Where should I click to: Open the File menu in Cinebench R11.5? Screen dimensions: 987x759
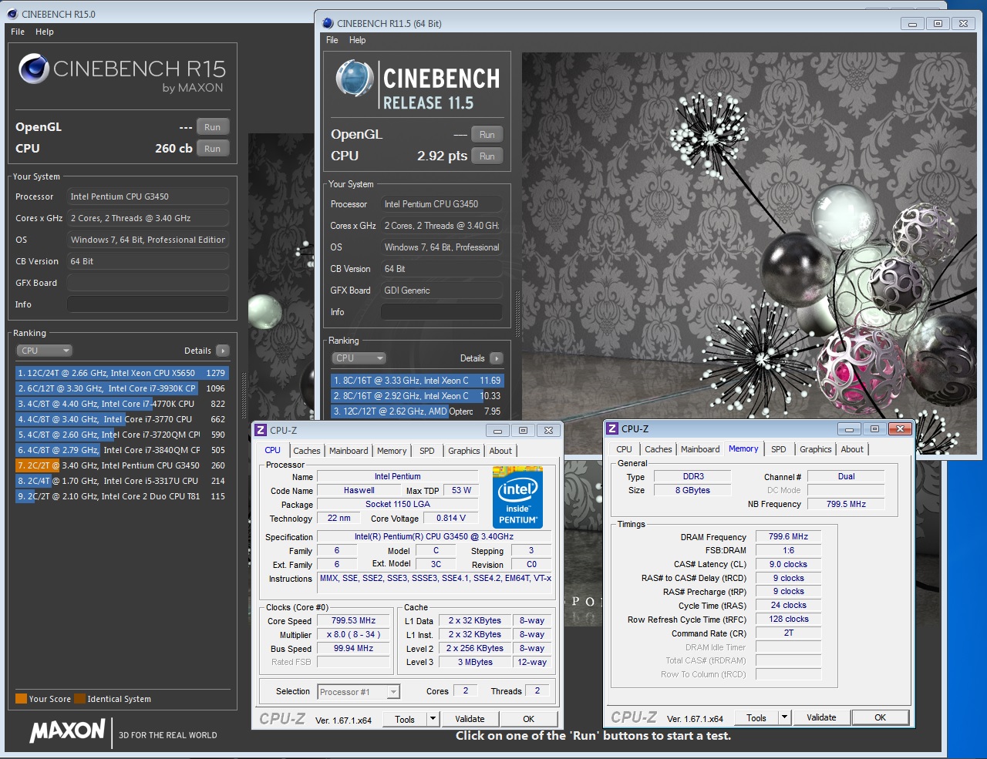click(x=332, y=40)
